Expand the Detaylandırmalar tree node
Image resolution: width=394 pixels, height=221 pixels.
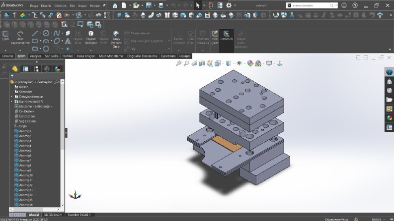11,97
